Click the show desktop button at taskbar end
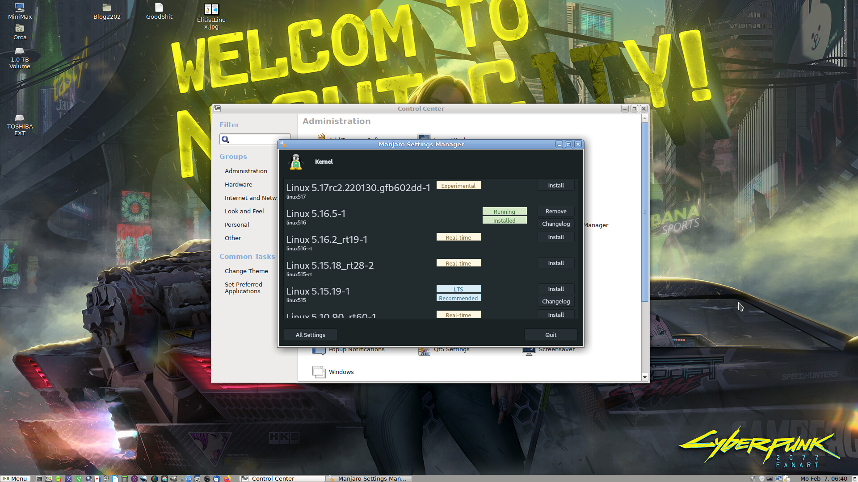 coord(854,479)
